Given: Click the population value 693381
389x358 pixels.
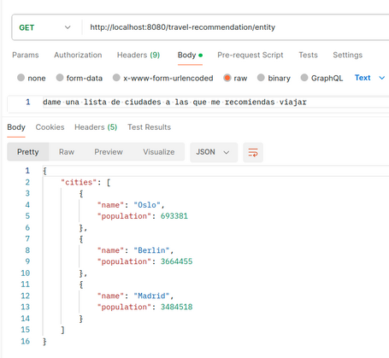Looking at the screenshot, I should (x=174, y=216).
